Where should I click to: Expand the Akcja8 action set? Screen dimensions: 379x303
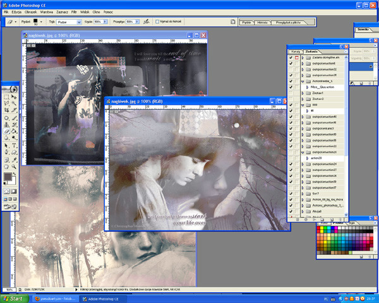[303, 211]
